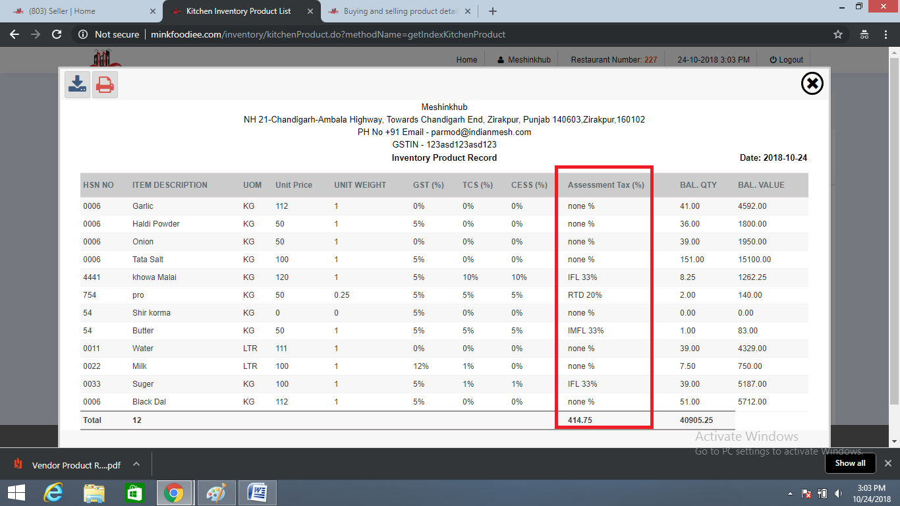
Task: Select the Garlic item row
Action: tap(444, 206)
